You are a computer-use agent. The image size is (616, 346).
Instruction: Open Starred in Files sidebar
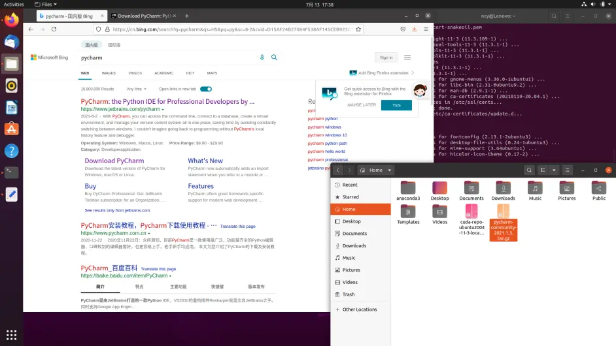tap(361, 197)
